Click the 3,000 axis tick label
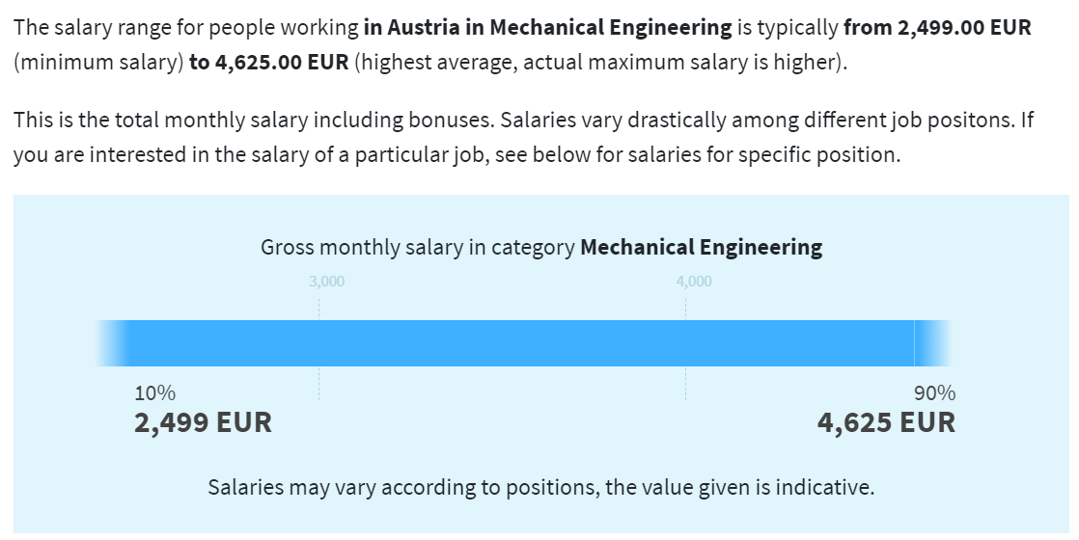The width and height of the screenshot is (1079, 540). click(327, 282)
